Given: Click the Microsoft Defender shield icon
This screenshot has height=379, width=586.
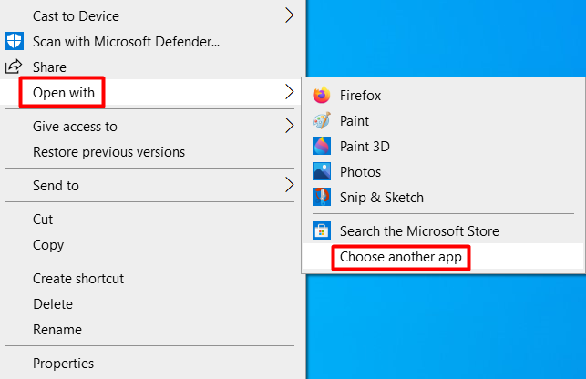Looking at the screenshot, I should (x=15, y=41).
